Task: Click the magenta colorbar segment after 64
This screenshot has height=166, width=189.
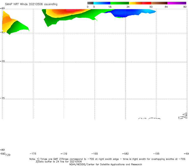Action: [176, 3]
